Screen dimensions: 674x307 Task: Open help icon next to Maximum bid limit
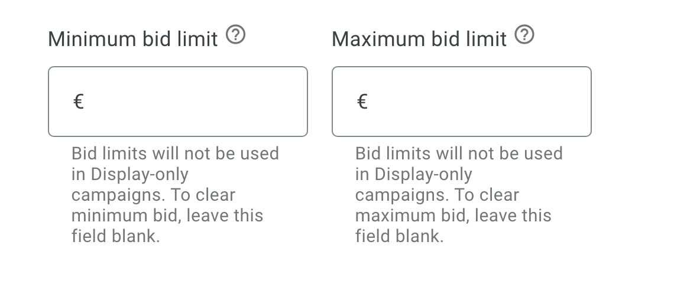tap(524, 35)
